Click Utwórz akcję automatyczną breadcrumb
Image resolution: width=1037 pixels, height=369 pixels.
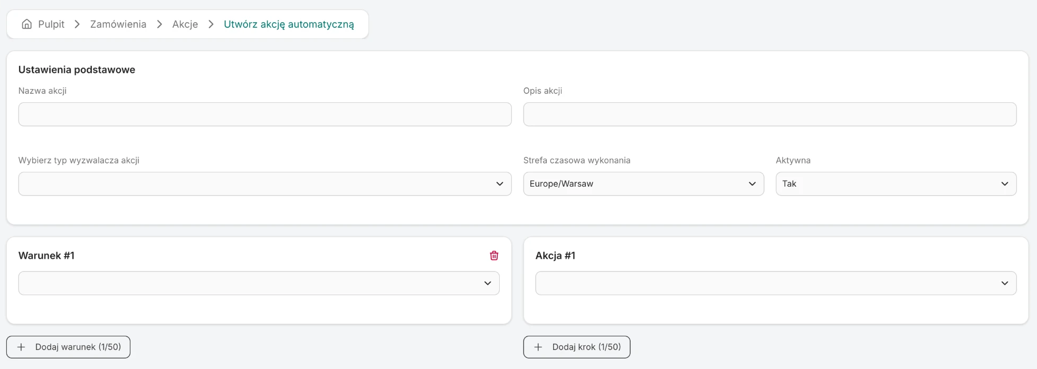pos(289,24)
